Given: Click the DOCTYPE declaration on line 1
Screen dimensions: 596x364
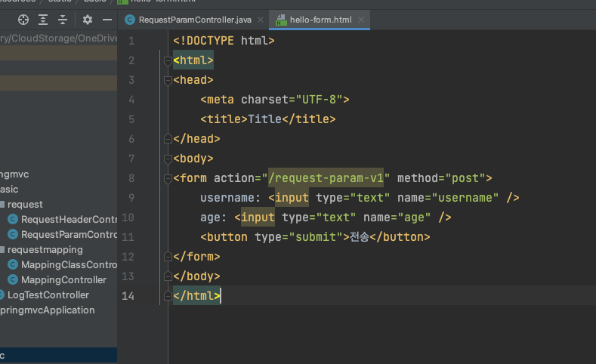Looking at the screenshot, I should point(224,41).
